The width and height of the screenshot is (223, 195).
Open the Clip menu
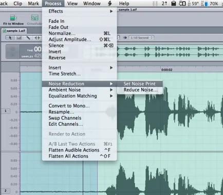click(17, 4)
